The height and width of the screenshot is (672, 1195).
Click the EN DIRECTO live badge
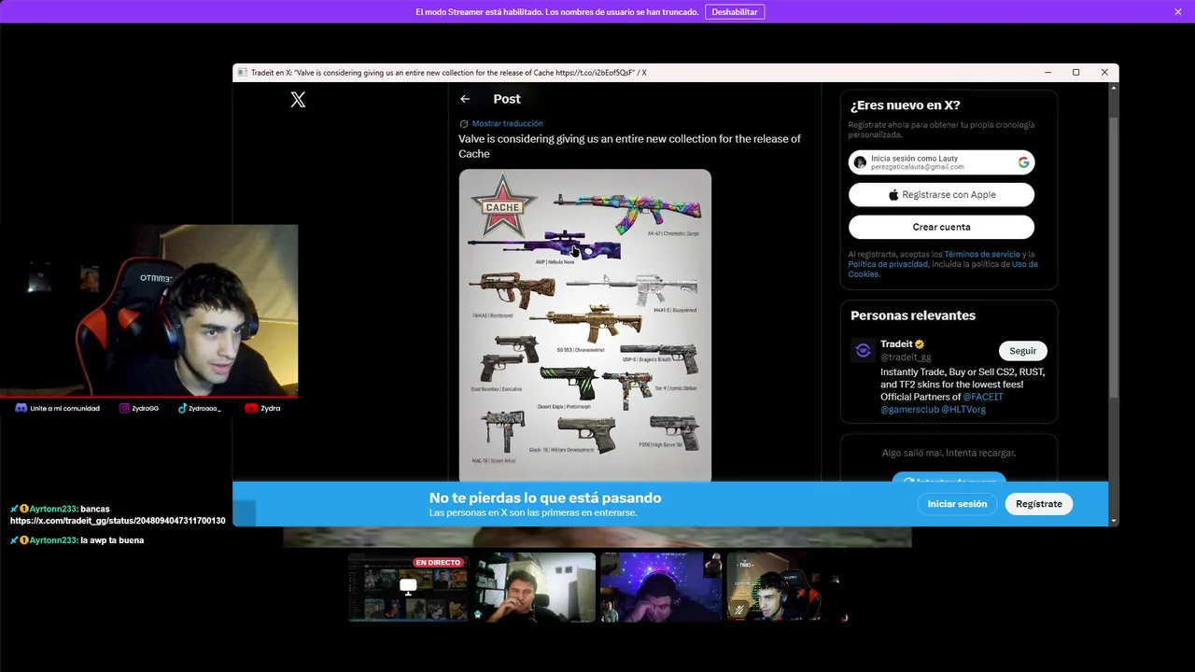(x=438, y=563)
